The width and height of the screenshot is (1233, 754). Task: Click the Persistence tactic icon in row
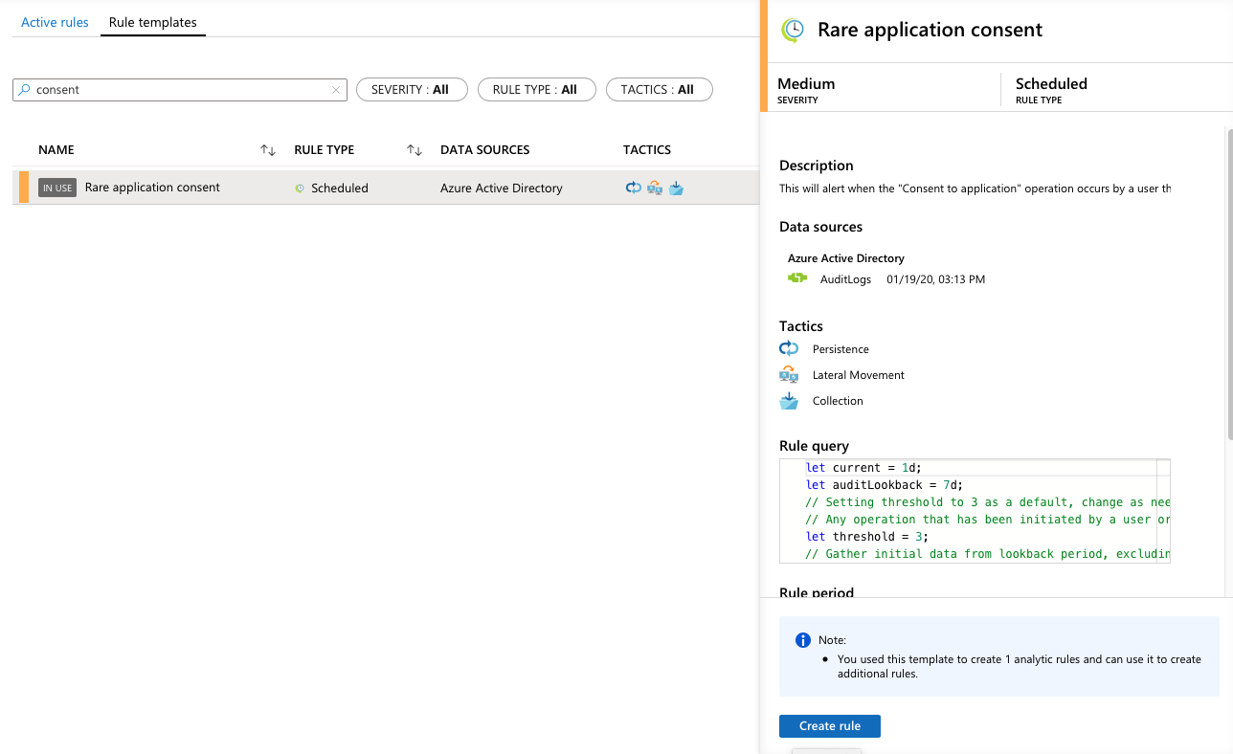[x=634, y=188]
